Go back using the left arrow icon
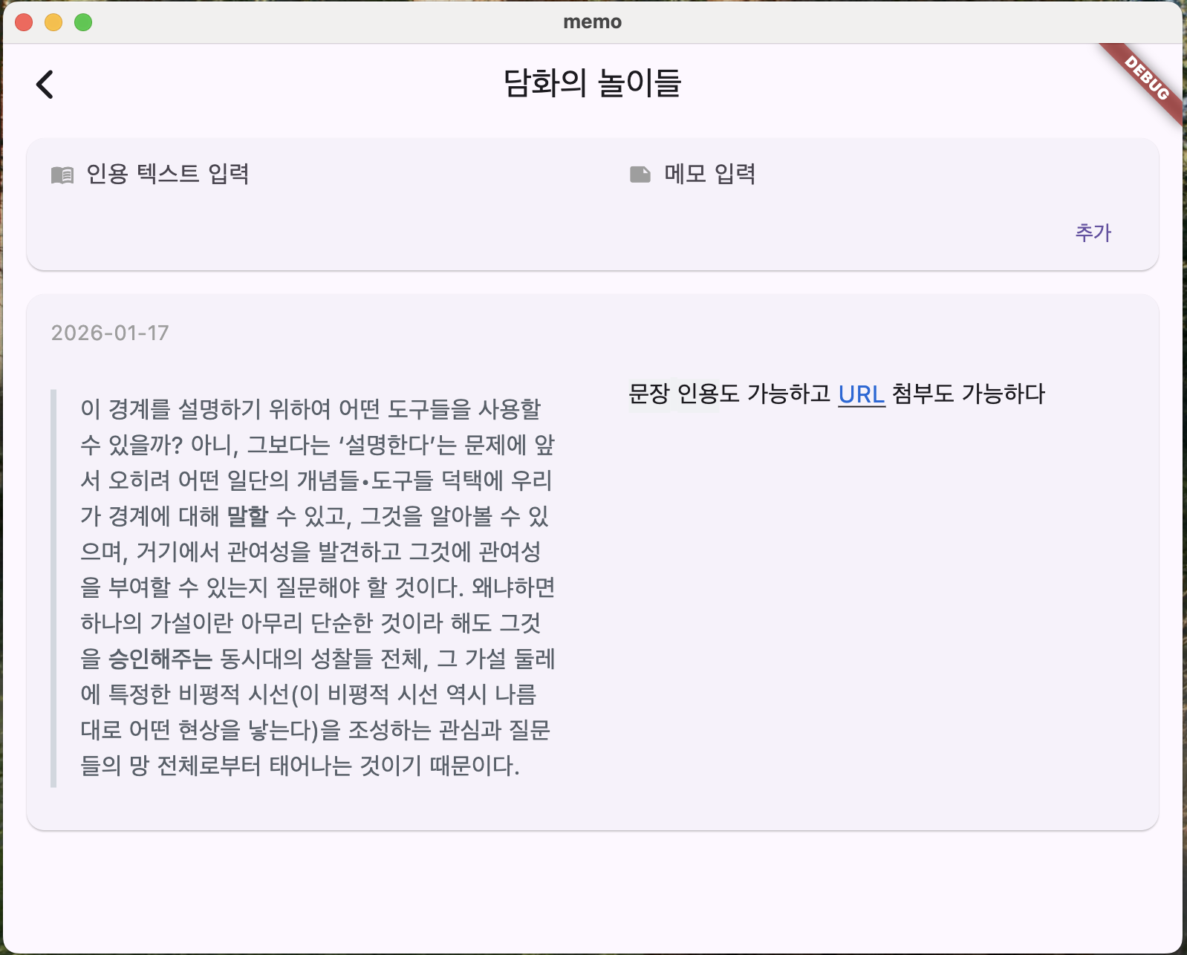 (45, 84)
